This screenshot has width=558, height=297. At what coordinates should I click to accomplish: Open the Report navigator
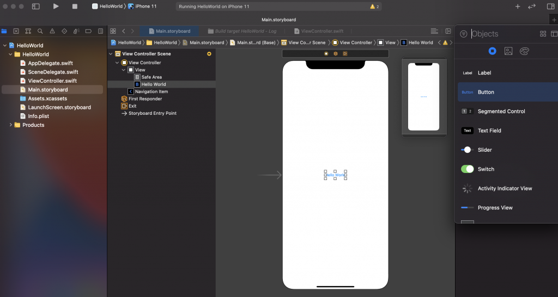click(101, 31)
